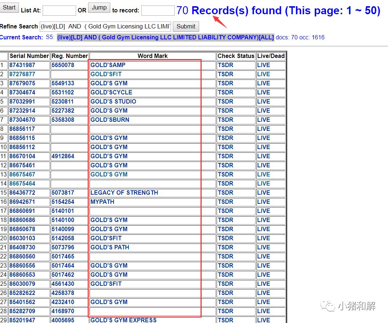Viewport: 388px width, 323px height.
Task: Open registration number 5073817
Action: (x=63, y=193)
